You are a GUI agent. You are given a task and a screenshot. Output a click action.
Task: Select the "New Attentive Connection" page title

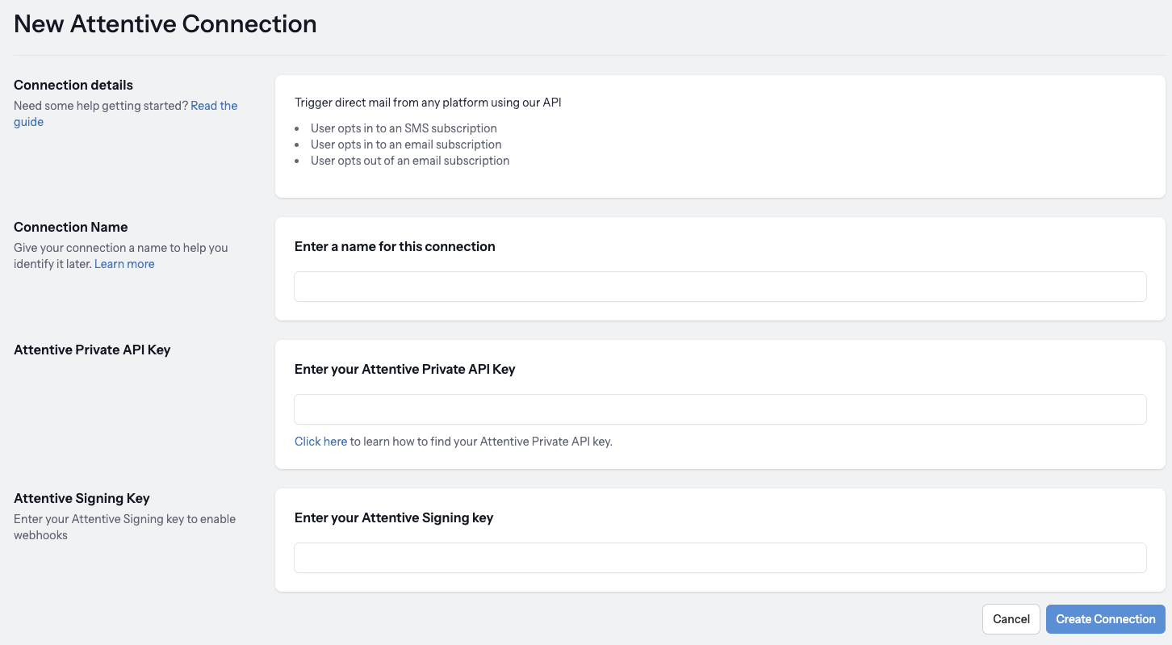(165, 24)
